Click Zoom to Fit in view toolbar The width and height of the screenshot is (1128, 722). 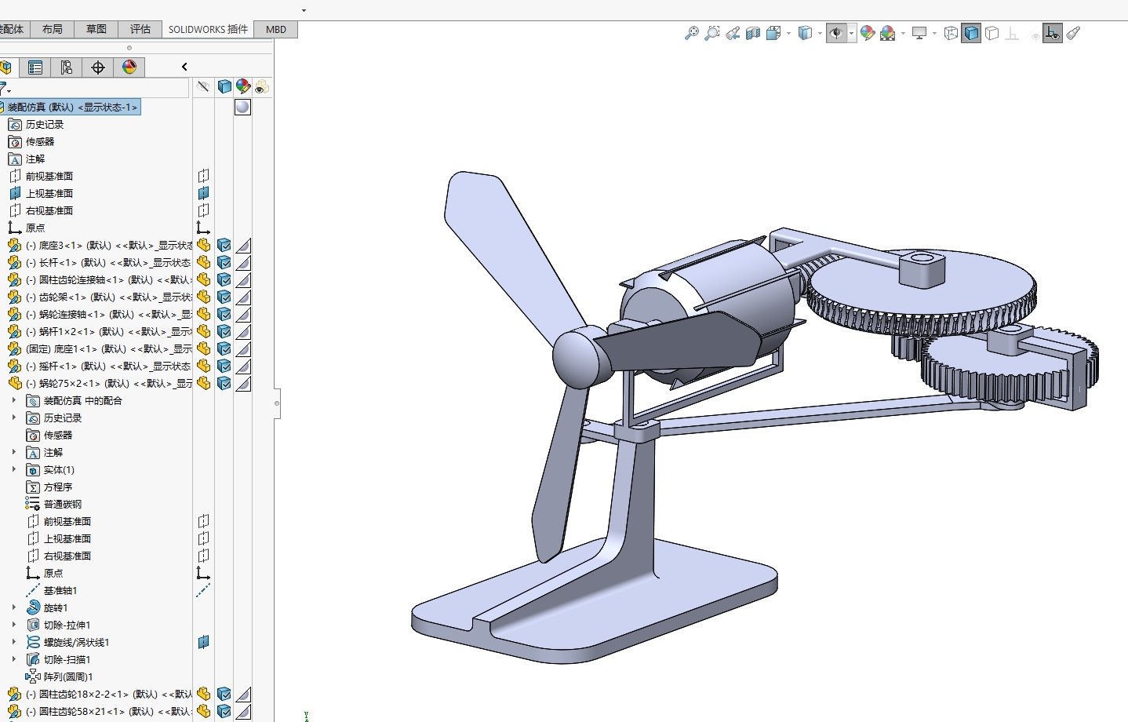691,33
